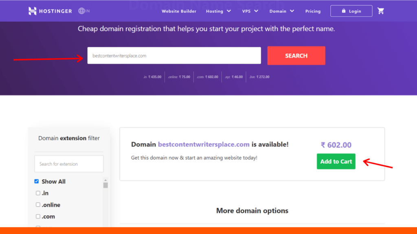
Task: Enable the .com extension checkbox
Action: [x=38, y=217]
